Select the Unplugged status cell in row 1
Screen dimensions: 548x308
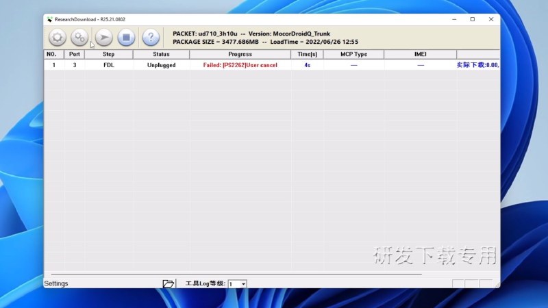[161, 65]
